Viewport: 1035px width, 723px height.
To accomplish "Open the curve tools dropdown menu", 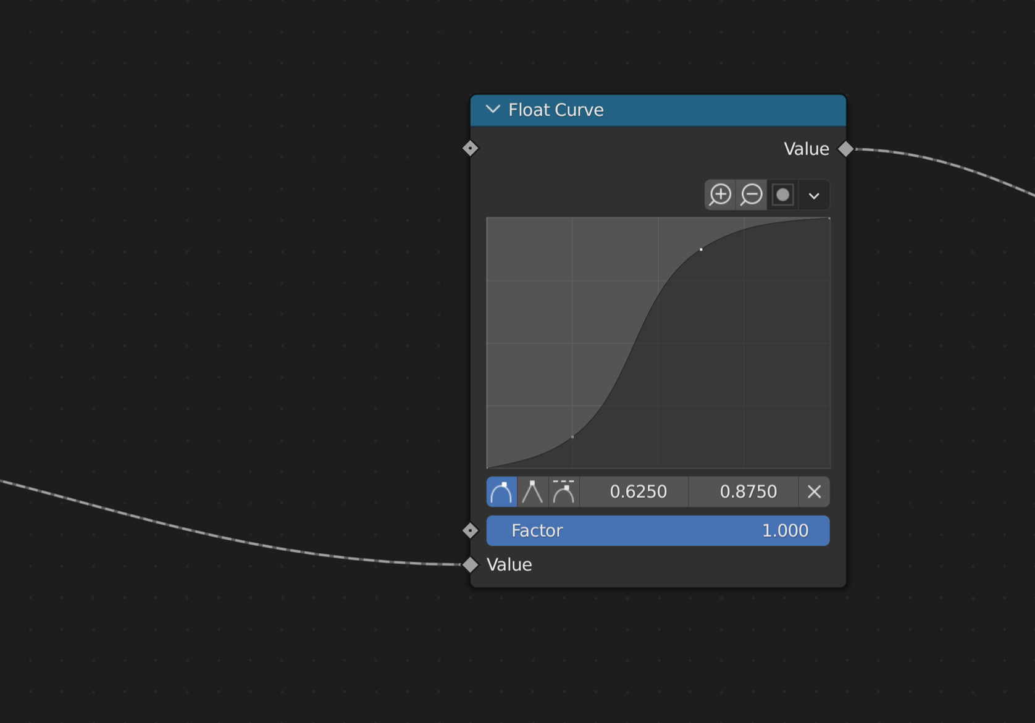I will 814,195.
